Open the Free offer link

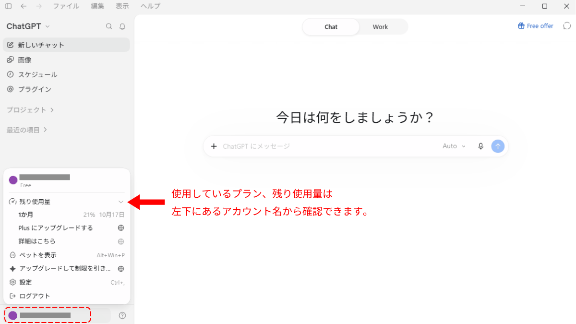click(536, 26)
